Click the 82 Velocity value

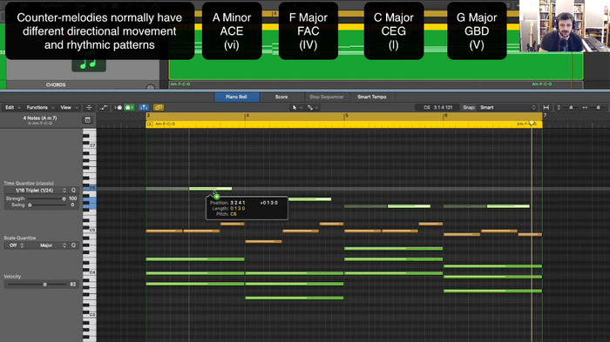(x=72, y=285)
